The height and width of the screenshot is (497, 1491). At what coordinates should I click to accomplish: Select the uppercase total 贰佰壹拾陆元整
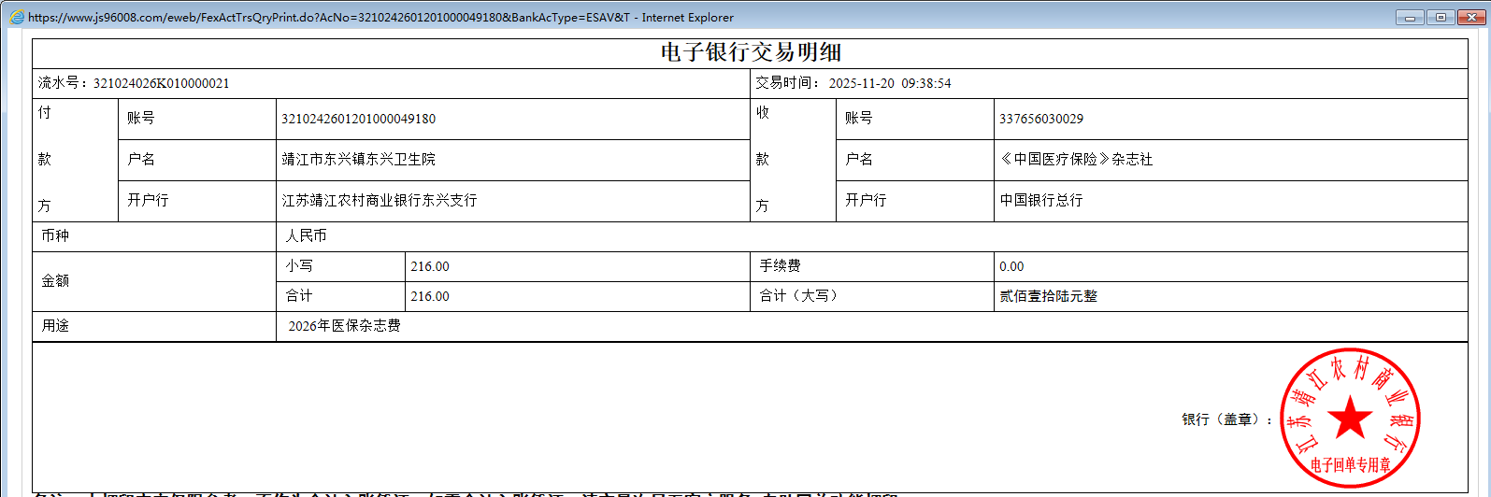pos(1048,296)
